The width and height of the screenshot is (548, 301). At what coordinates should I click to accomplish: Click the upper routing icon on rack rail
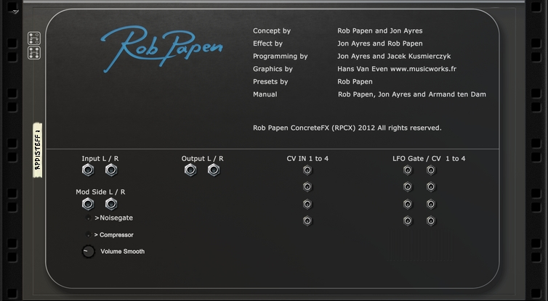pos(34,38)
